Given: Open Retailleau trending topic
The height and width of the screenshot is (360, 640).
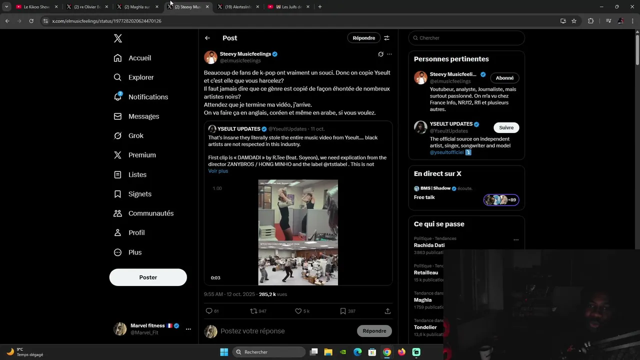Looking at the screenshot, I should point(426,273).
